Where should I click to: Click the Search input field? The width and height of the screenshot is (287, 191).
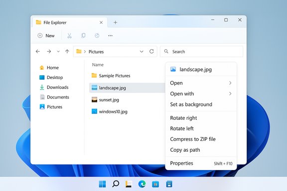(x=201, y=52)
